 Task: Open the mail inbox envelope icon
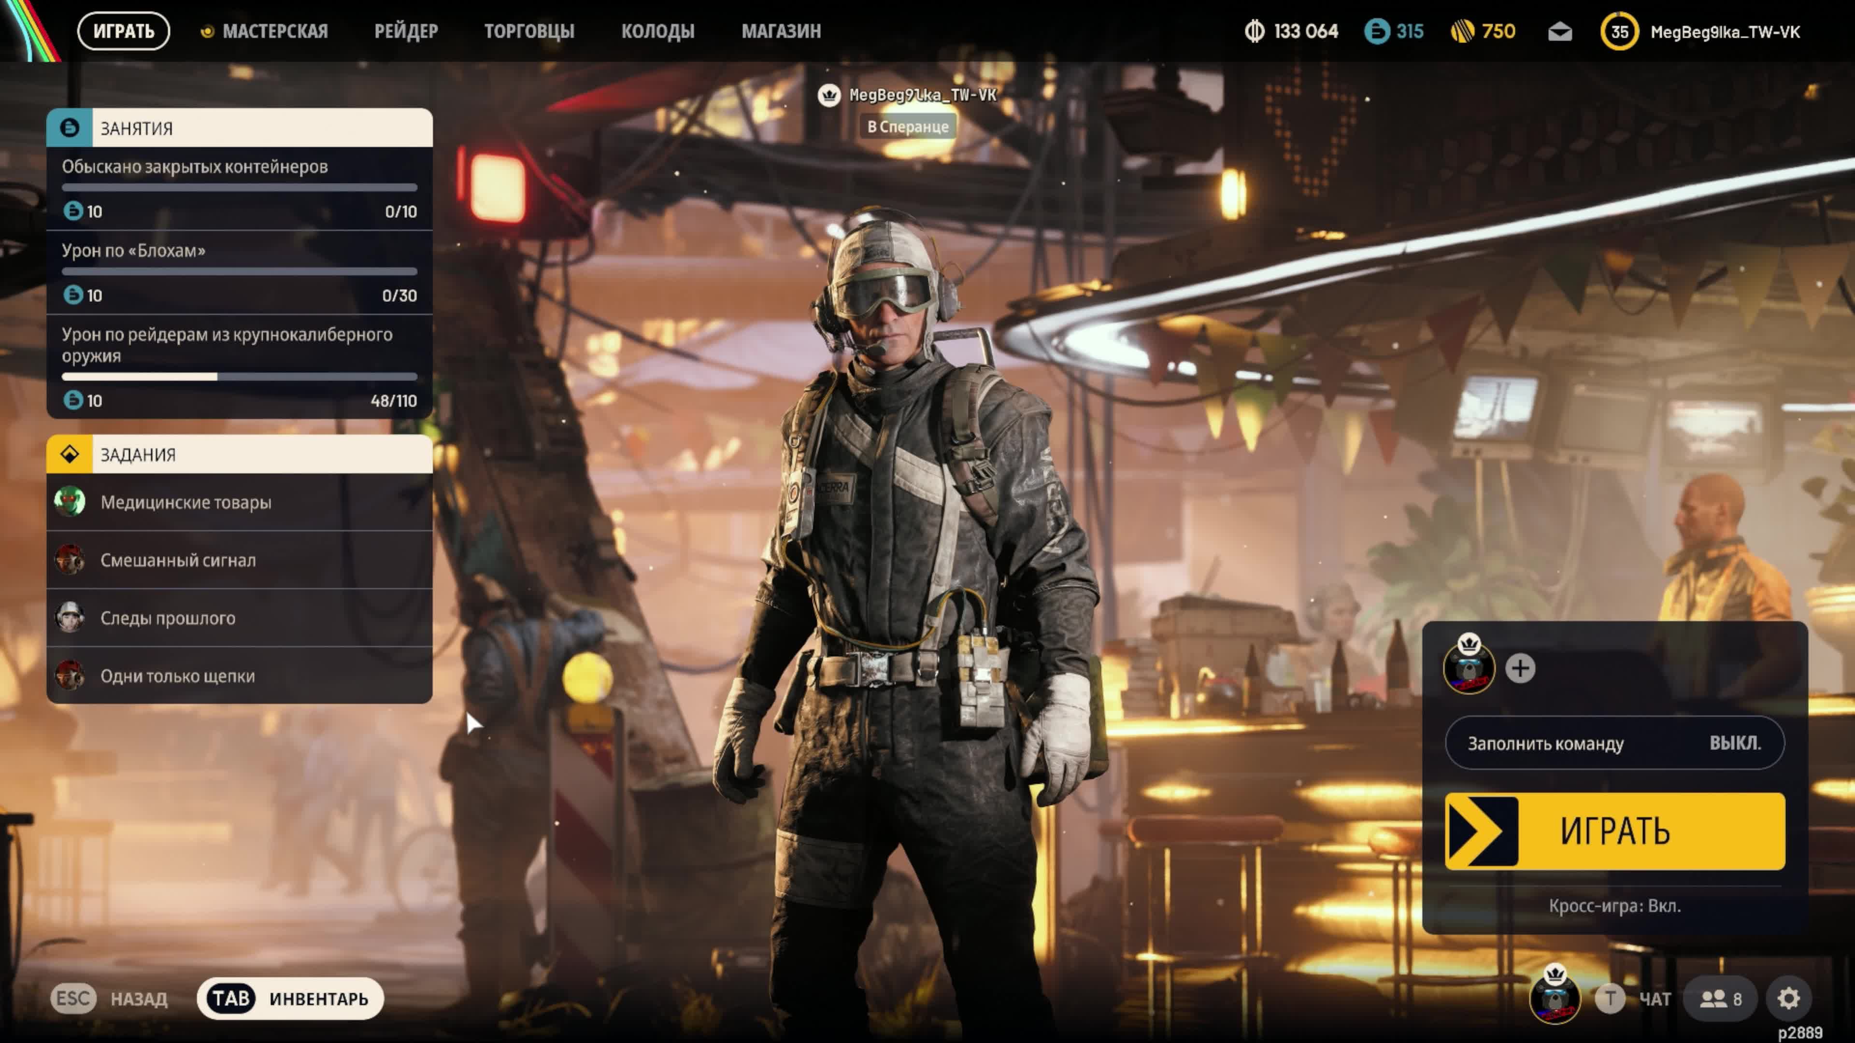coord(1560,32)
